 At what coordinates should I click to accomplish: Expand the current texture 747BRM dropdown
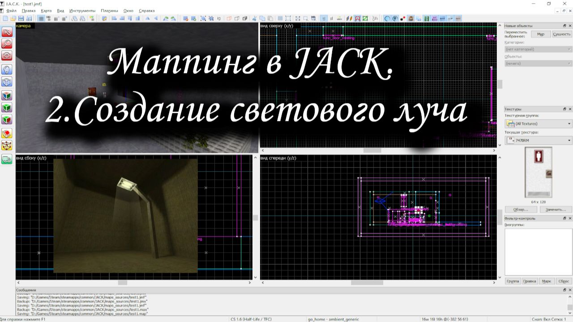coord(538,141)
